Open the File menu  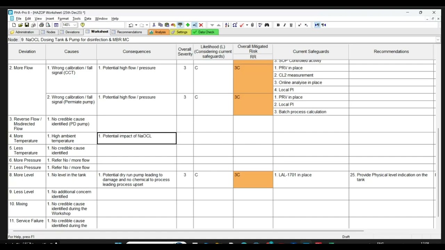click(18, 19)
